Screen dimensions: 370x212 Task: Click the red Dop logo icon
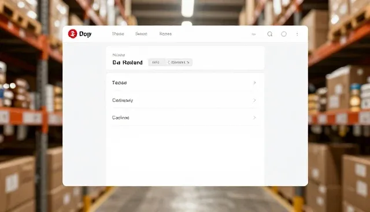72,34
